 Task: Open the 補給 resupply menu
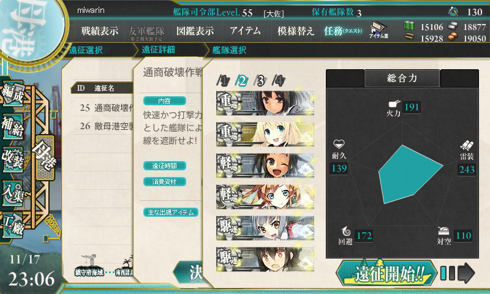tap(13, 126)
